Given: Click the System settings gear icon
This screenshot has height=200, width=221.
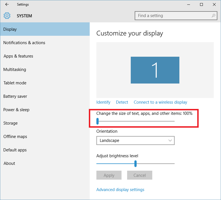Looking at the screenshot, I should click(7, 16).
